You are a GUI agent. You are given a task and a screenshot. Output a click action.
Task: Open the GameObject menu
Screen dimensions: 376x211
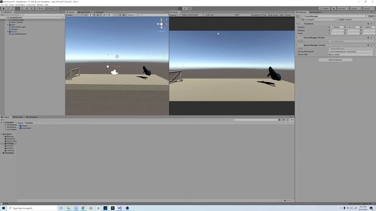[20, 5]
